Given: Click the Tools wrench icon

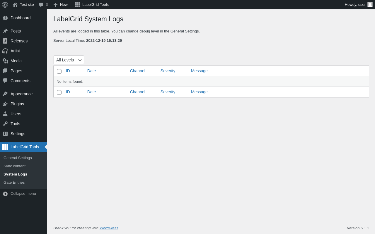Looking at the screenshot, I should click(5, 124).
